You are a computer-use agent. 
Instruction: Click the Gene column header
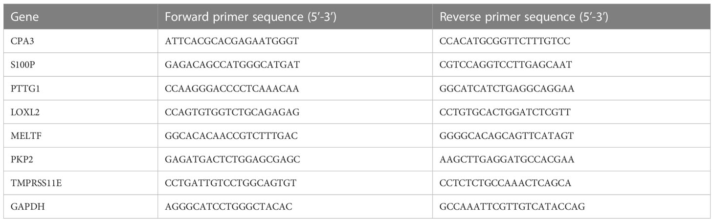pos(24,18)
